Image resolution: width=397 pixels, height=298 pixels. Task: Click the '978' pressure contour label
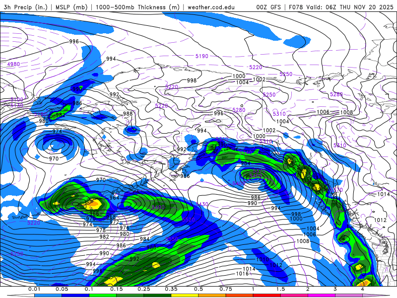[x=101, y=230]
